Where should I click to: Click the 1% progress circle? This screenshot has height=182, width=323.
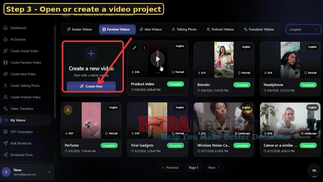tap(314, 170)
